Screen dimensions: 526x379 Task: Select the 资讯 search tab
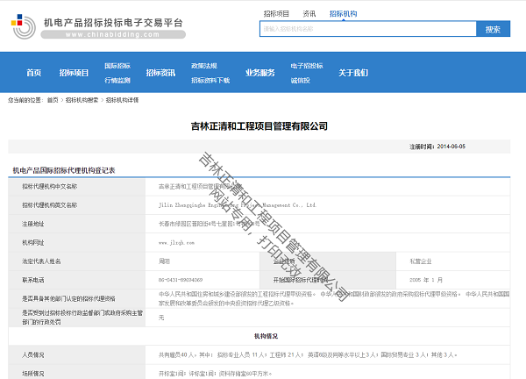click(309, 14)
